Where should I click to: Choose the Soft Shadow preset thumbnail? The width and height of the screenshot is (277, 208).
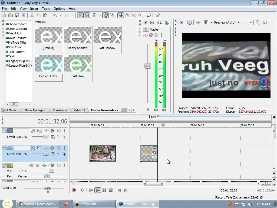point(107,35)
